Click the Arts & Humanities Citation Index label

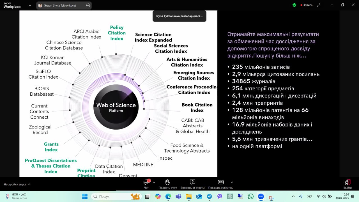pyautogui.click(x=187, y=62)
